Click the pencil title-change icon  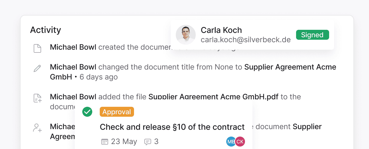(37, 69)
